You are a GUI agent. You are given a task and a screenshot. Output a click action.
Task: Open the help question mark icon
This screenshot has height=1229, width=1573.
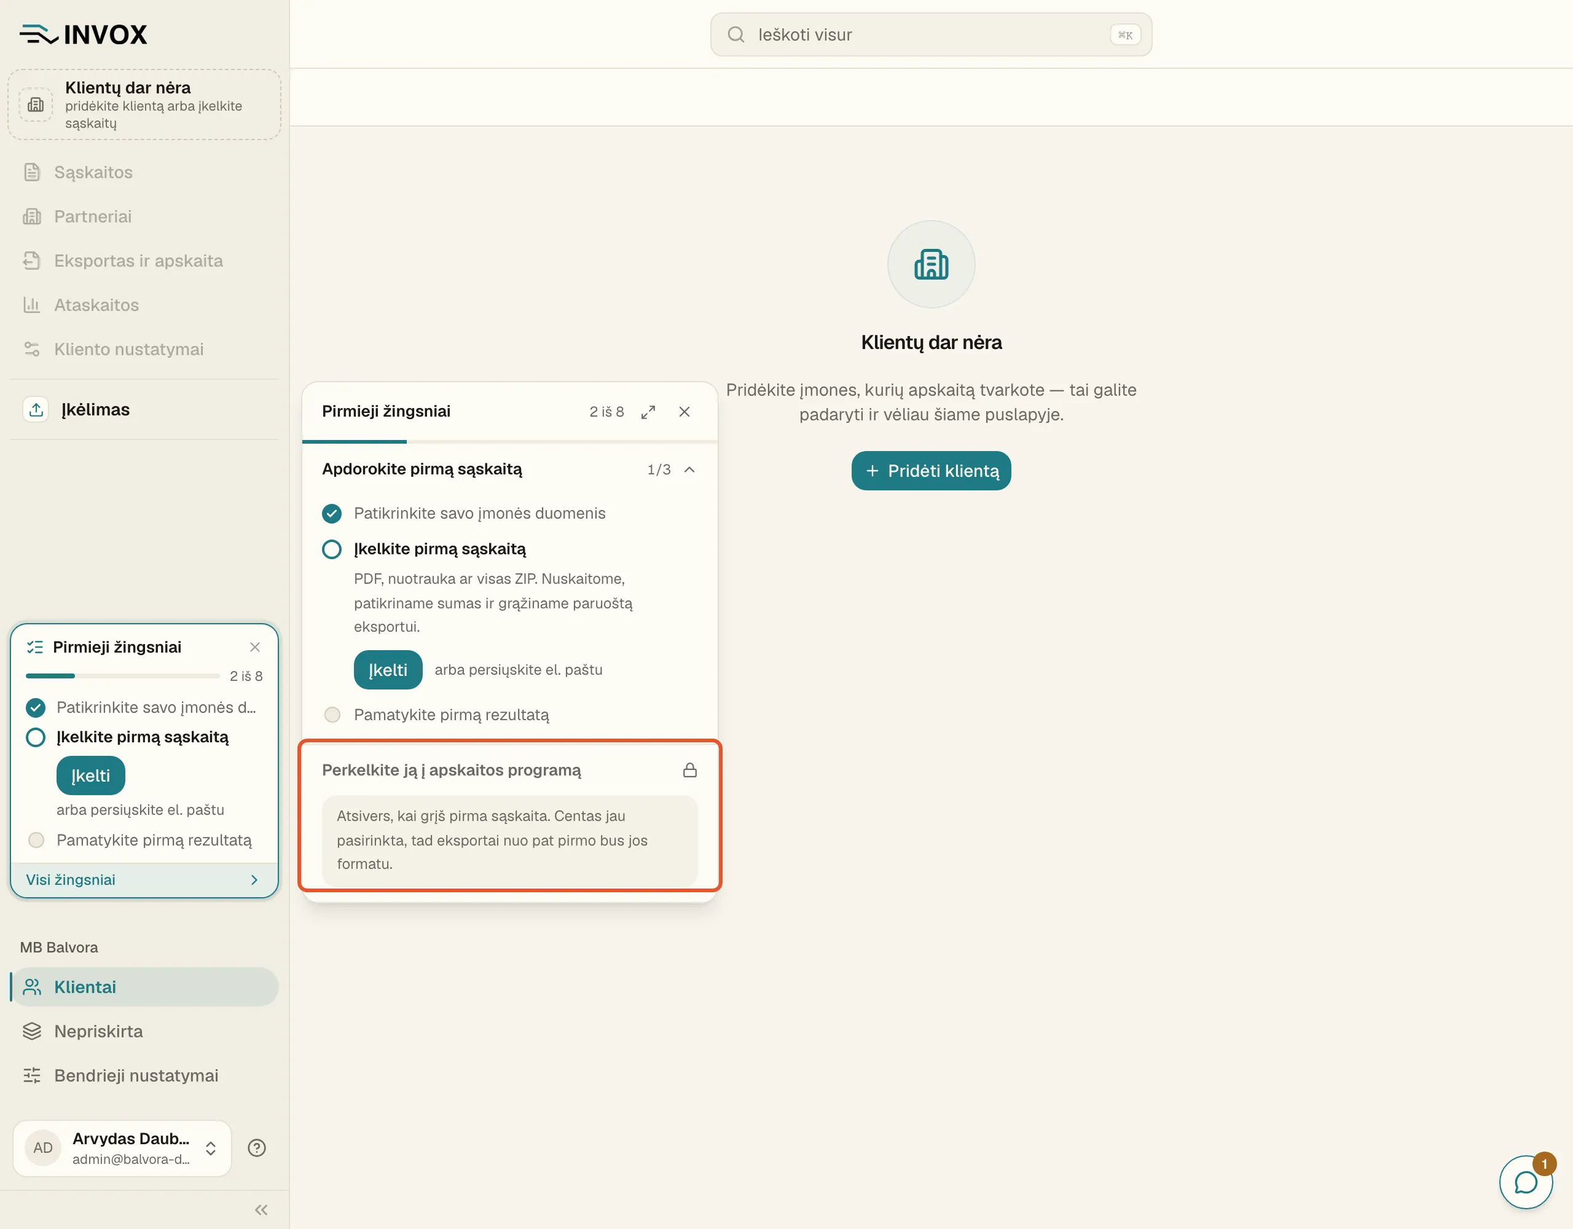click(x=257, y=1149)
